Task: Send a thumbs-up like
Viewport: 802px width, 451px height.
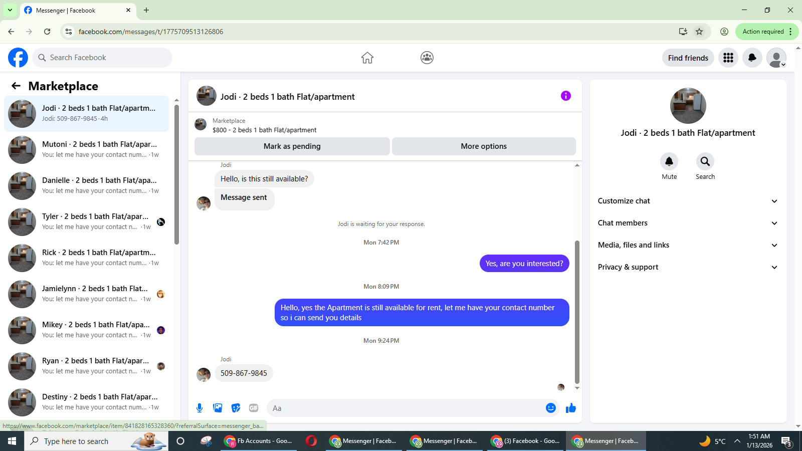Action: pyautogui.click(x=571, y=408)
